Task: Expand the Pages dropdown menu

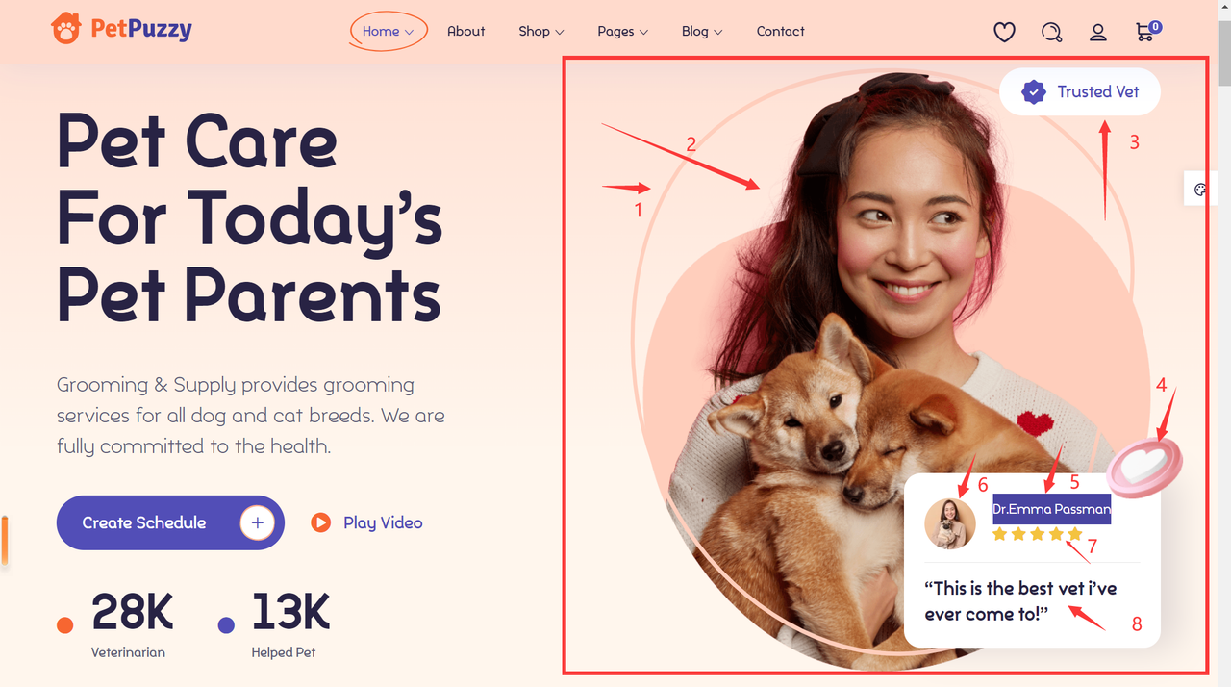Action: (622, 32)
